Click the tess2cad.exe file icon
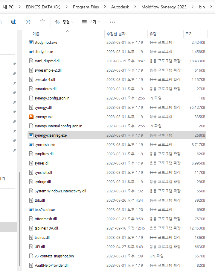The width and height of the screenshot is (215, 276). point(31,209)
